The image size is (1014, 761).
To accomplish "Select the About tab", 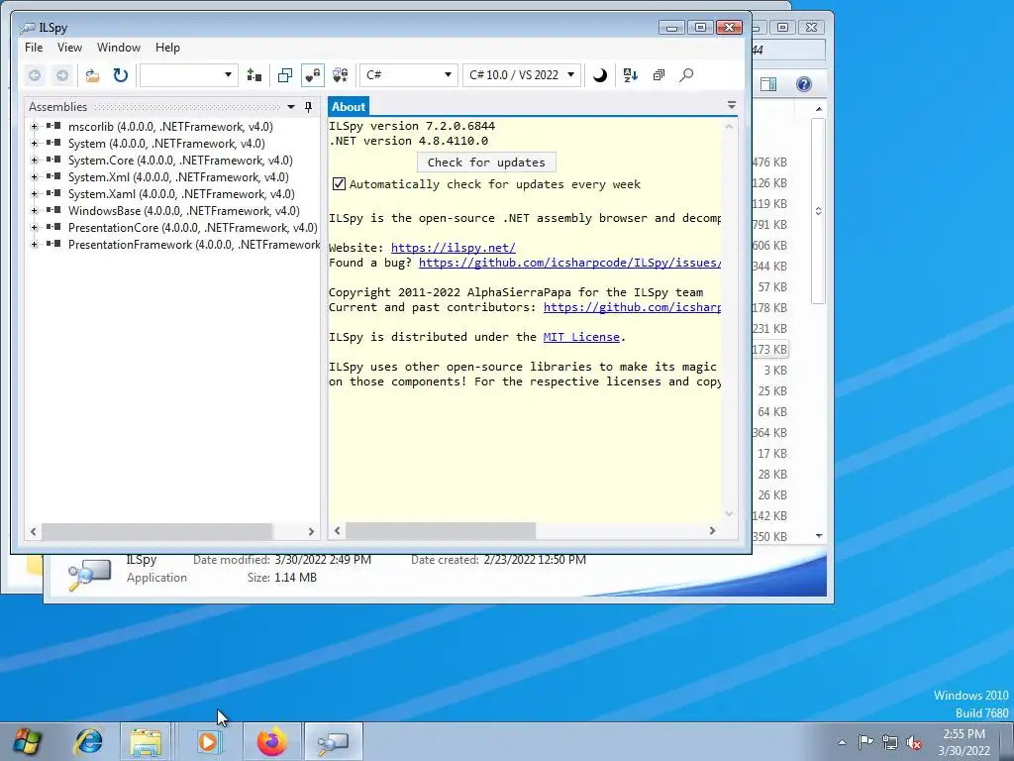I will [x=349, y=107].
